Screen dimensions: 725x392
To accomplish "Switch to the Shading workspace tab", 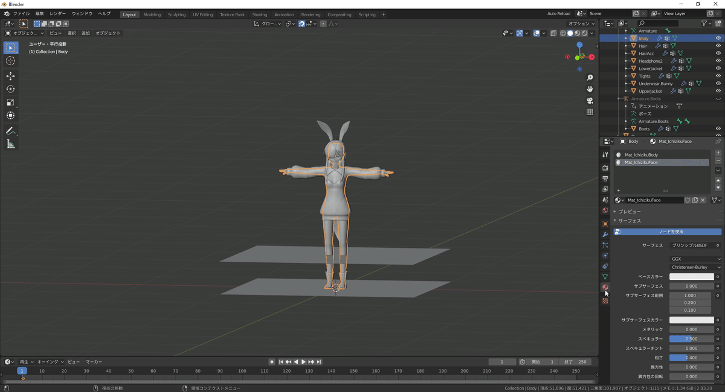I will (259, 14).
